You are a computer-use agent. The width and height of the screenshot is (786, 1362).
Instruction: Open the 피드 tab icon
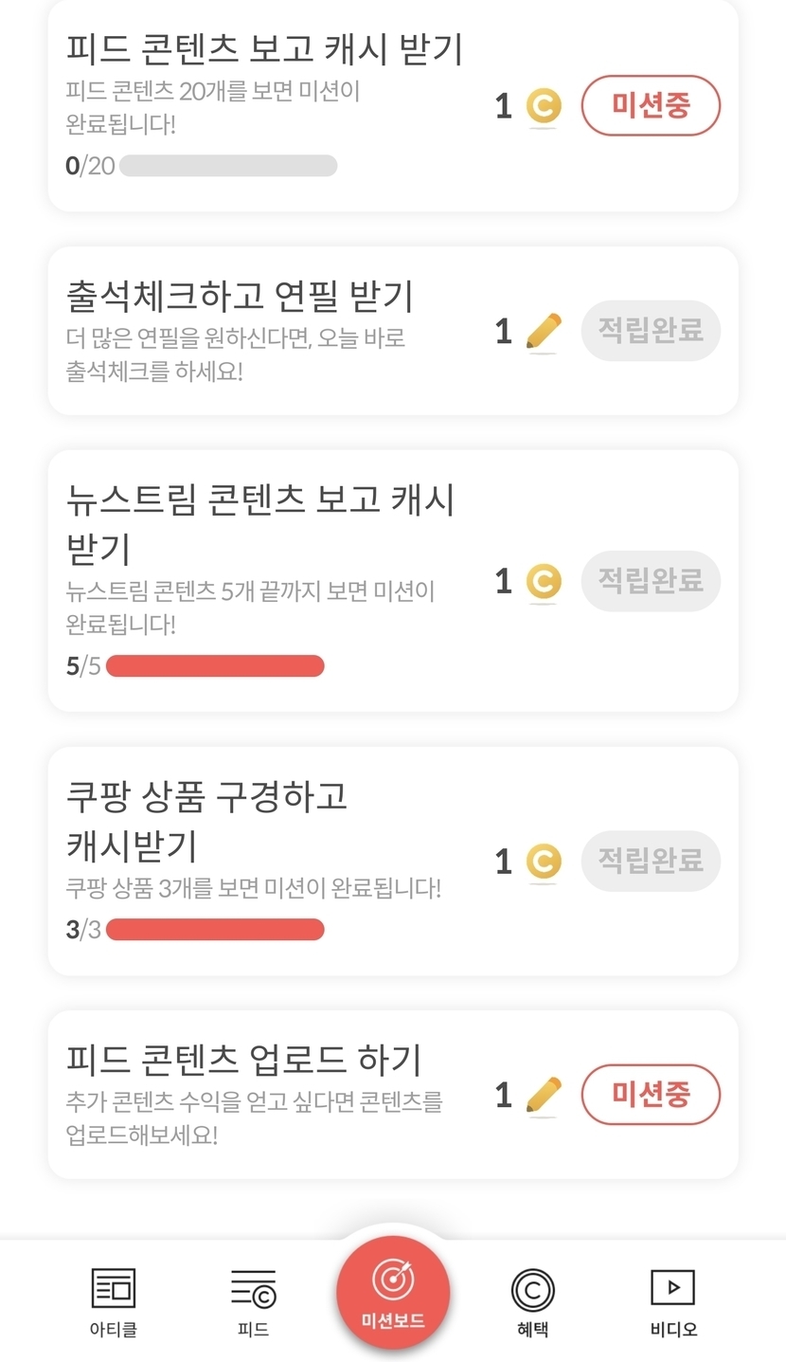(253, 1290)
